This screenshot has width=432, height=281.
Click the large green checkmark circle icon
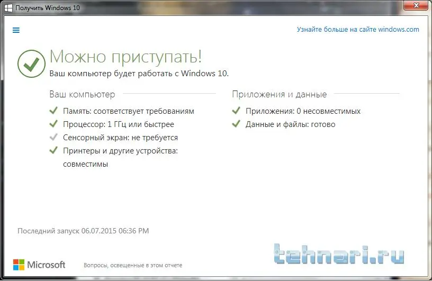(x=31, y=64)
